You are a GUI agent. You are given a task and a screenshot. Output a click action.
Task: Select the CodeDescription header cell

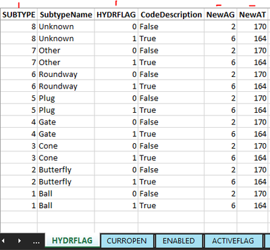(171, 15)
